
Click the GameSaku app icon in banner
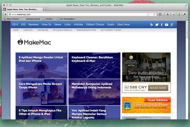point(127,105)
